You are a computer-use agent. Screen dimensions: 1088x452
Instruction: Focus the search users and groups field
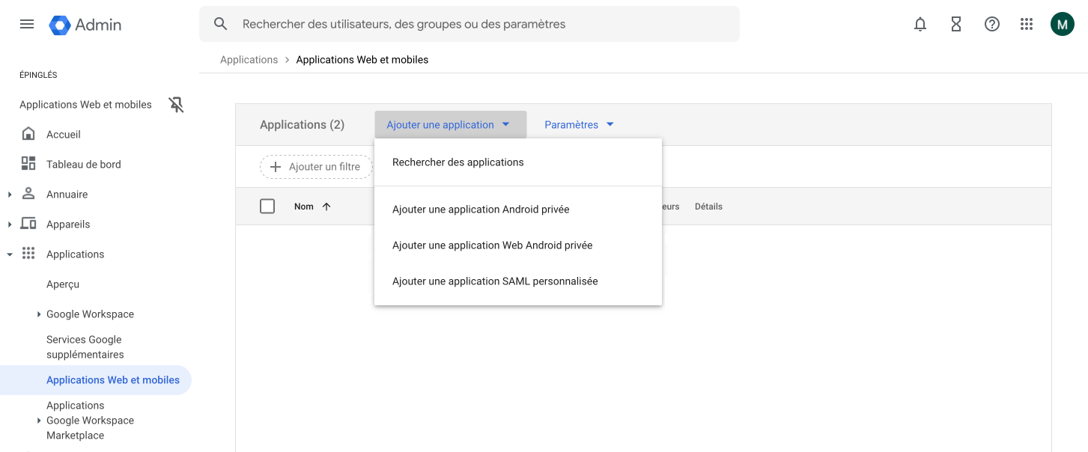(x=479, y=24)
